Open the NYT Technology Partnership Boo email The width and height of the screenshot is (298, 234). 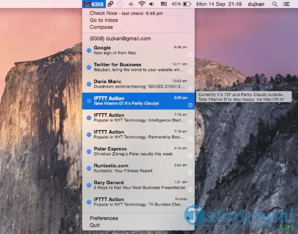point(139,134)
